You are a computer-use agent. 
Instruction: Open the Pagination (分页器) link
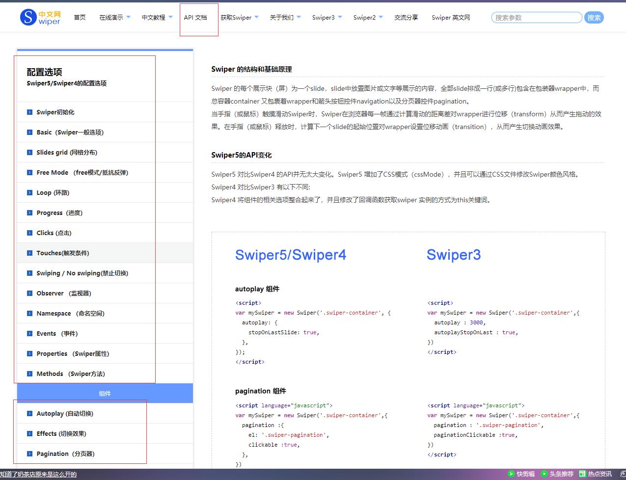65,454
